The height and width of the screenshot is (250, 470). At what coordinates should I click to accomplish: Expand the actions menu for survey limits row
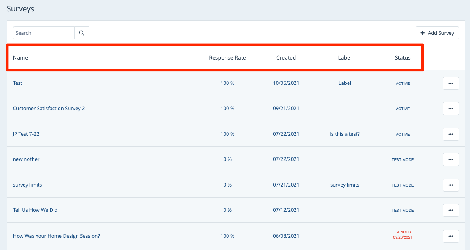coord(450,185)
